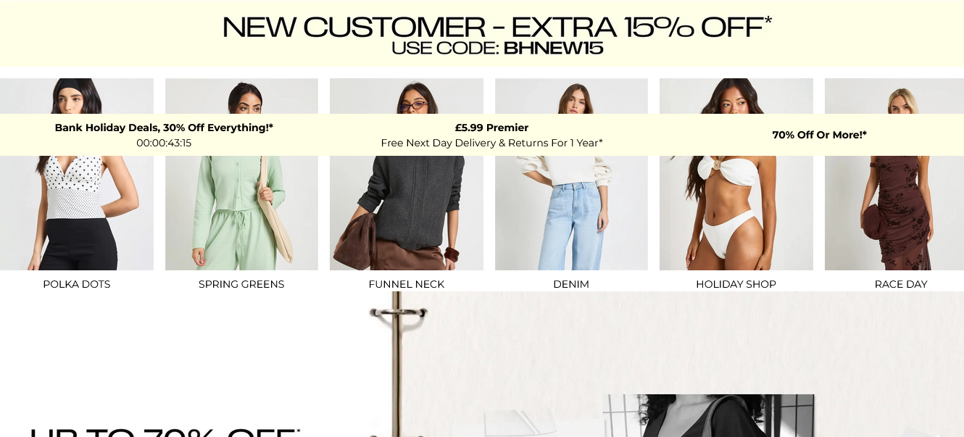The image size is (964, 437).
Task: Click the BHNEW15 promo code text
Action: [553, 49]
